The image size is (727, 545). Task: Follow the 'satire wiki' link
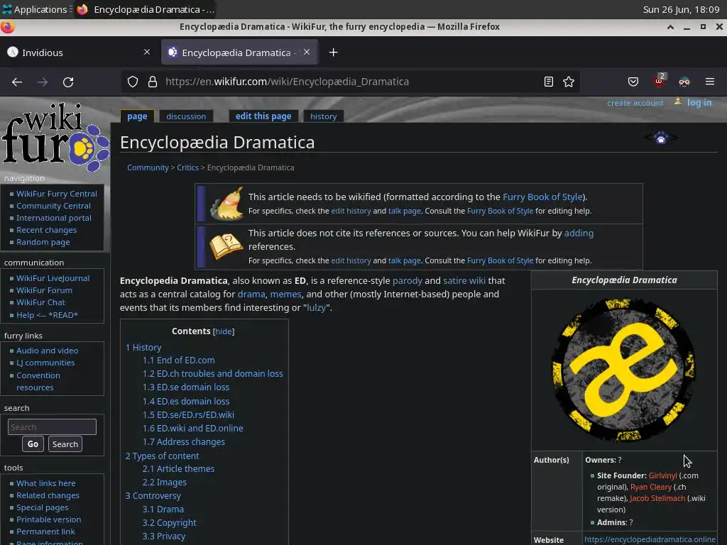tap(464, 280)
